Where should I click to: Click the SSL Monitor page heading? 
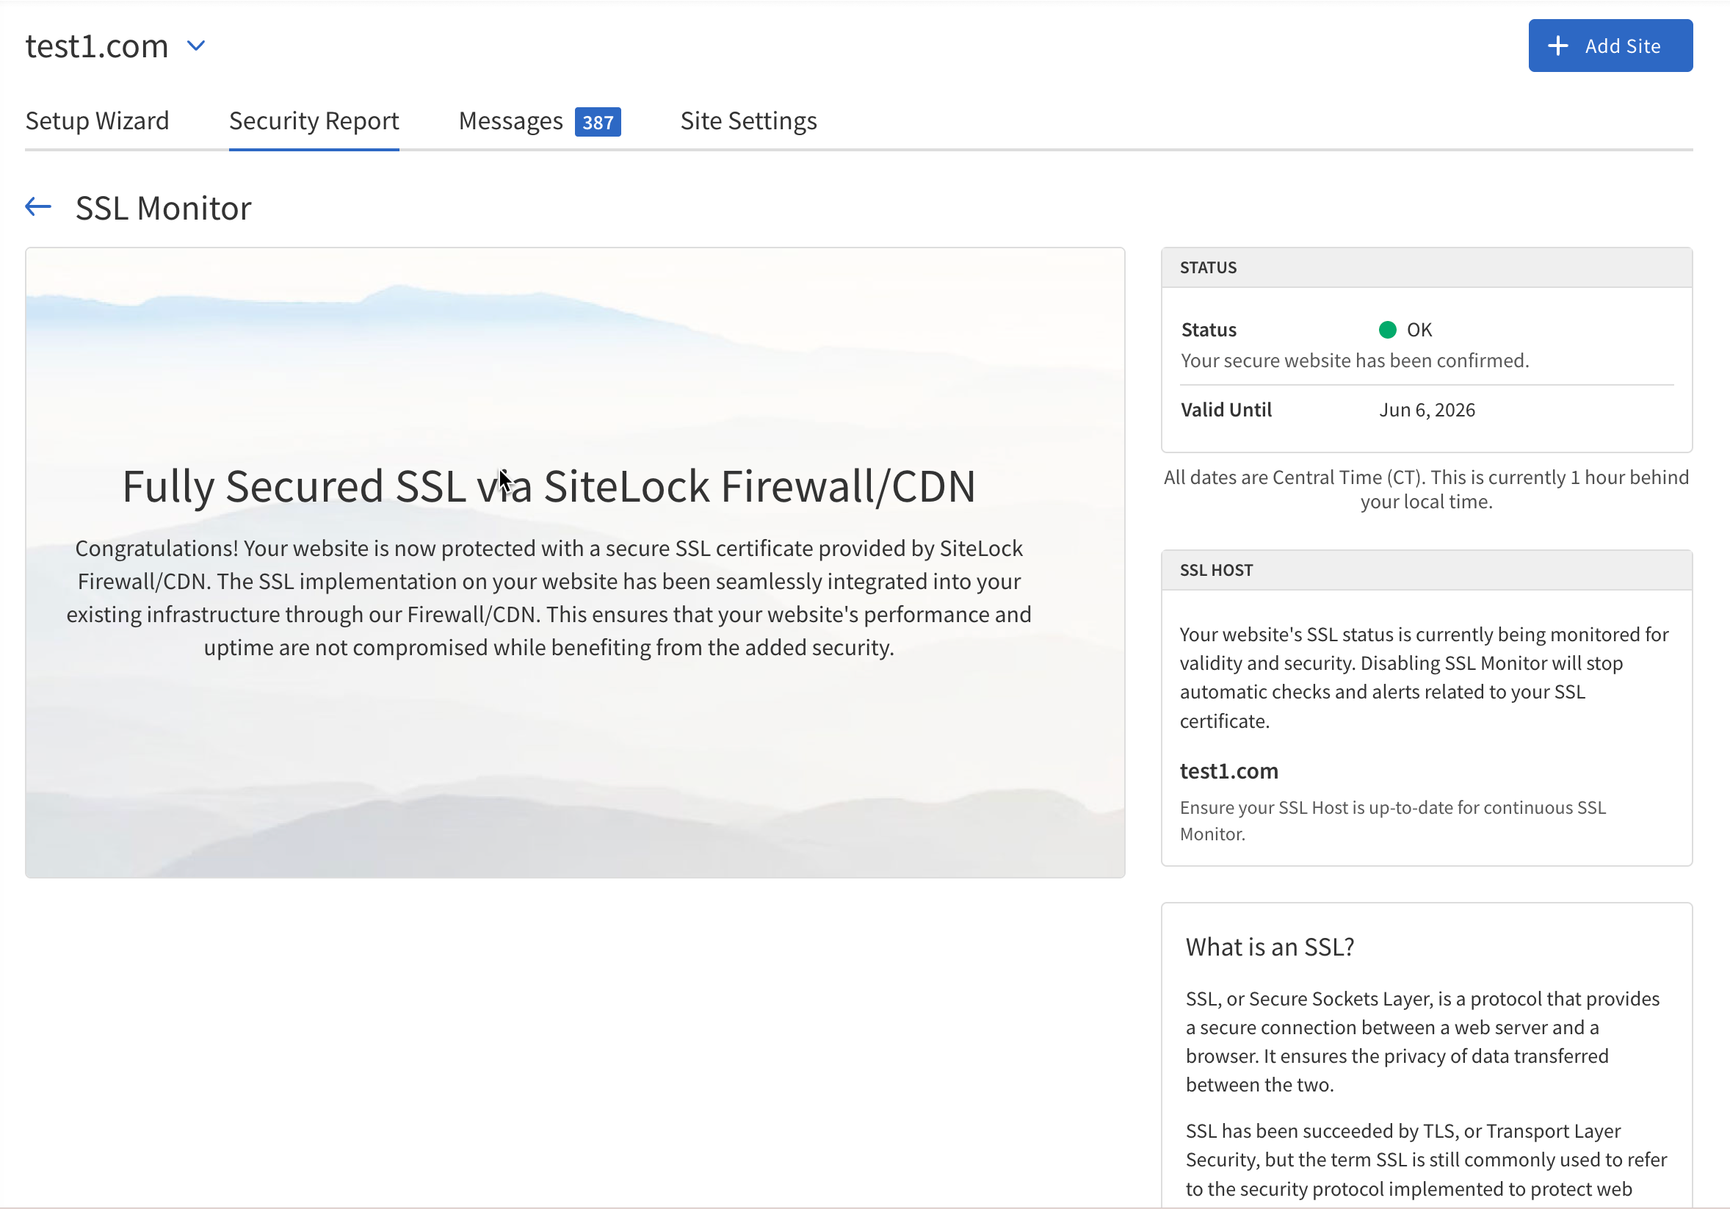coord(164,208)
